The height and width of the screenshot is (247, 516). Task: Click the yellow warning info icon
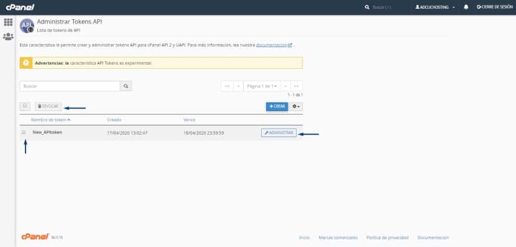pyautogui.click(x=26, y=63)
